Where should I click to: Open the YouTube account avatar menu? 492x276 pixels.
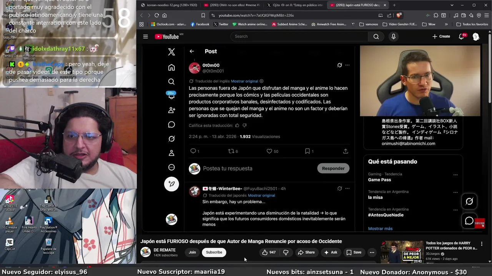476,36
